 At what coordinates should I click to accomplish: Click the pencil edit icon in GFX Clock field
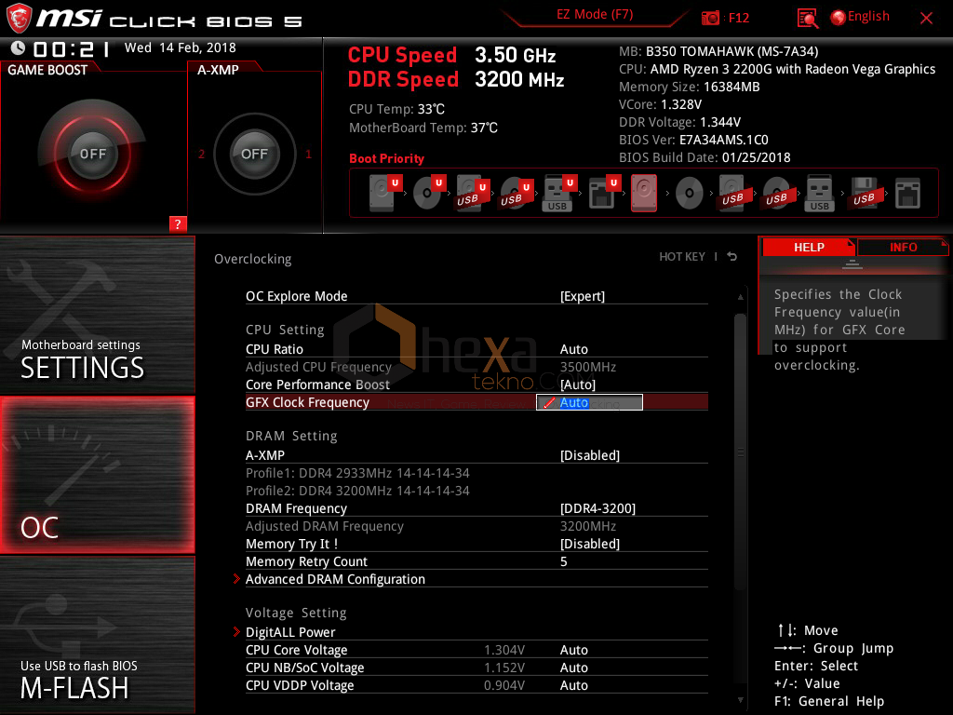click(x=548, y=402)
